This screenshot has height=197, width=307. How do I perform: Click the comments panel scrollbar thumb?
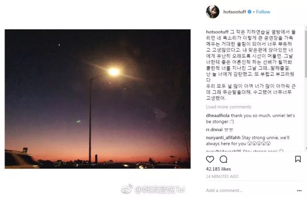[x=306, y=54]
